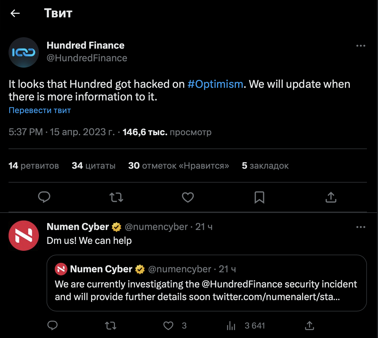Show the 30 likes list

pos(179,166)
